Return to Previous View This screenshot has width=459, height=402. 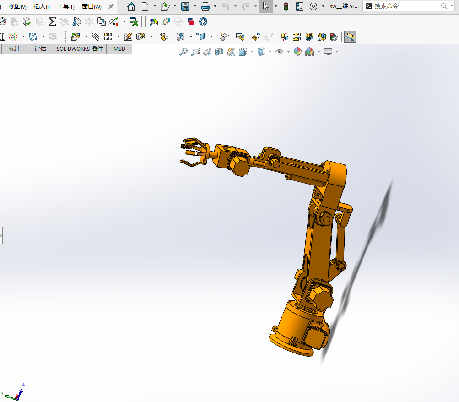[207, 52]
